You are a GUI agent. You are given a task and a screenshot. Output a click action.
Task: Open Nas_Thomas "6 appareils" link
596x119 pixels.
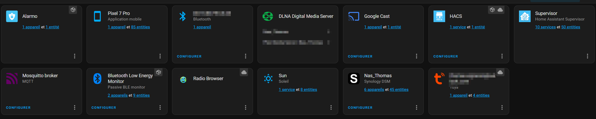point(374,90)
